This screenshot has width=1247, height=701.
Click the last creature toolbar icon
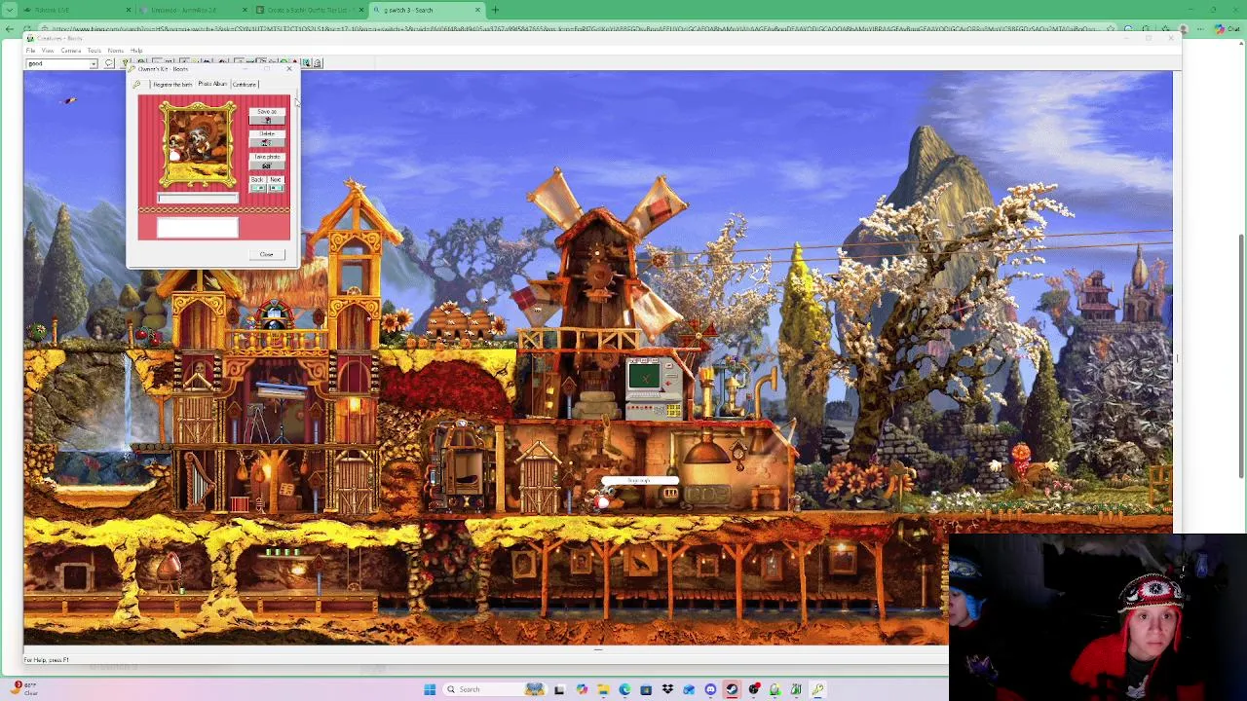pyautogui.click(x=317, y=63)
